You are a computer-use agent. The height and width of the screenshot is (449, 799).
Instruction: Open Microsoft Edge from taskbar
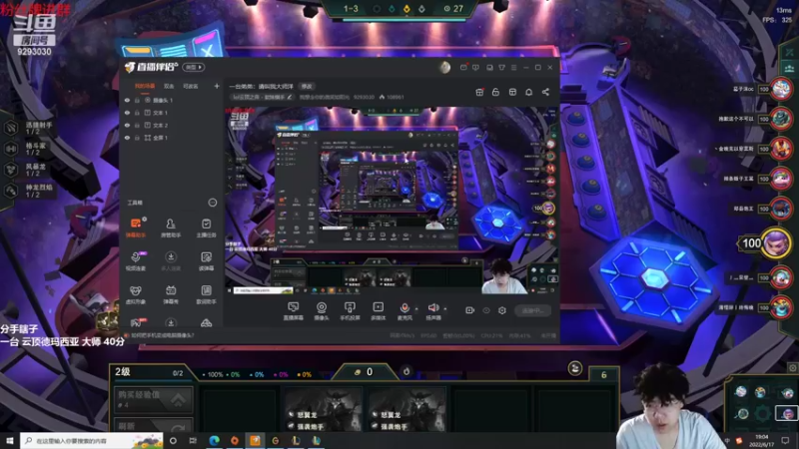click(214, 440)
